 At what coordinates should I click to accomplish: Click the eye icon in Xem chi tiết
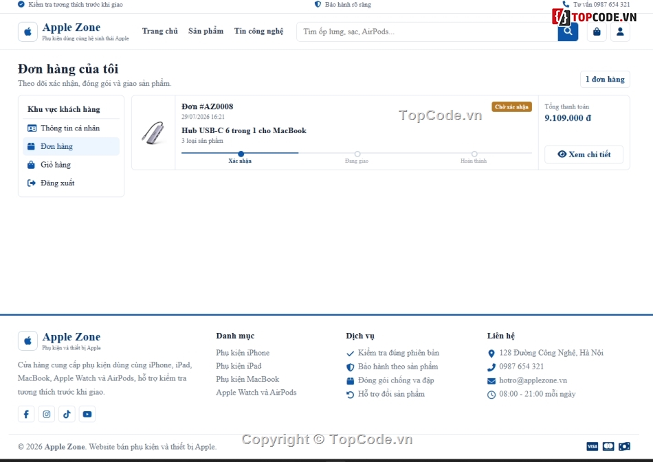coord(562,154)
